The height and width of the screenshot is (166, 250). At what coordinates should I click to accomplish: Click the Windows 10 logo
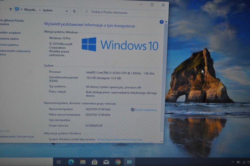[120, 45]
